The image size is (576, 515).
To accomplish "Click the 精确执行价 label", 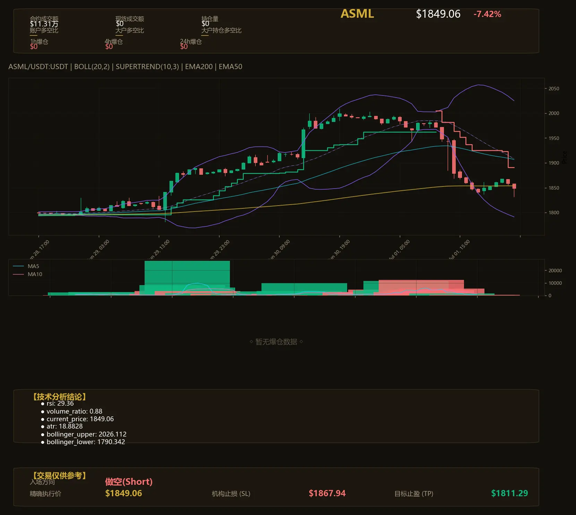I will point(45,493).
